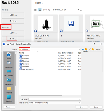Switch Recent files to grid view

coord(40,10)
